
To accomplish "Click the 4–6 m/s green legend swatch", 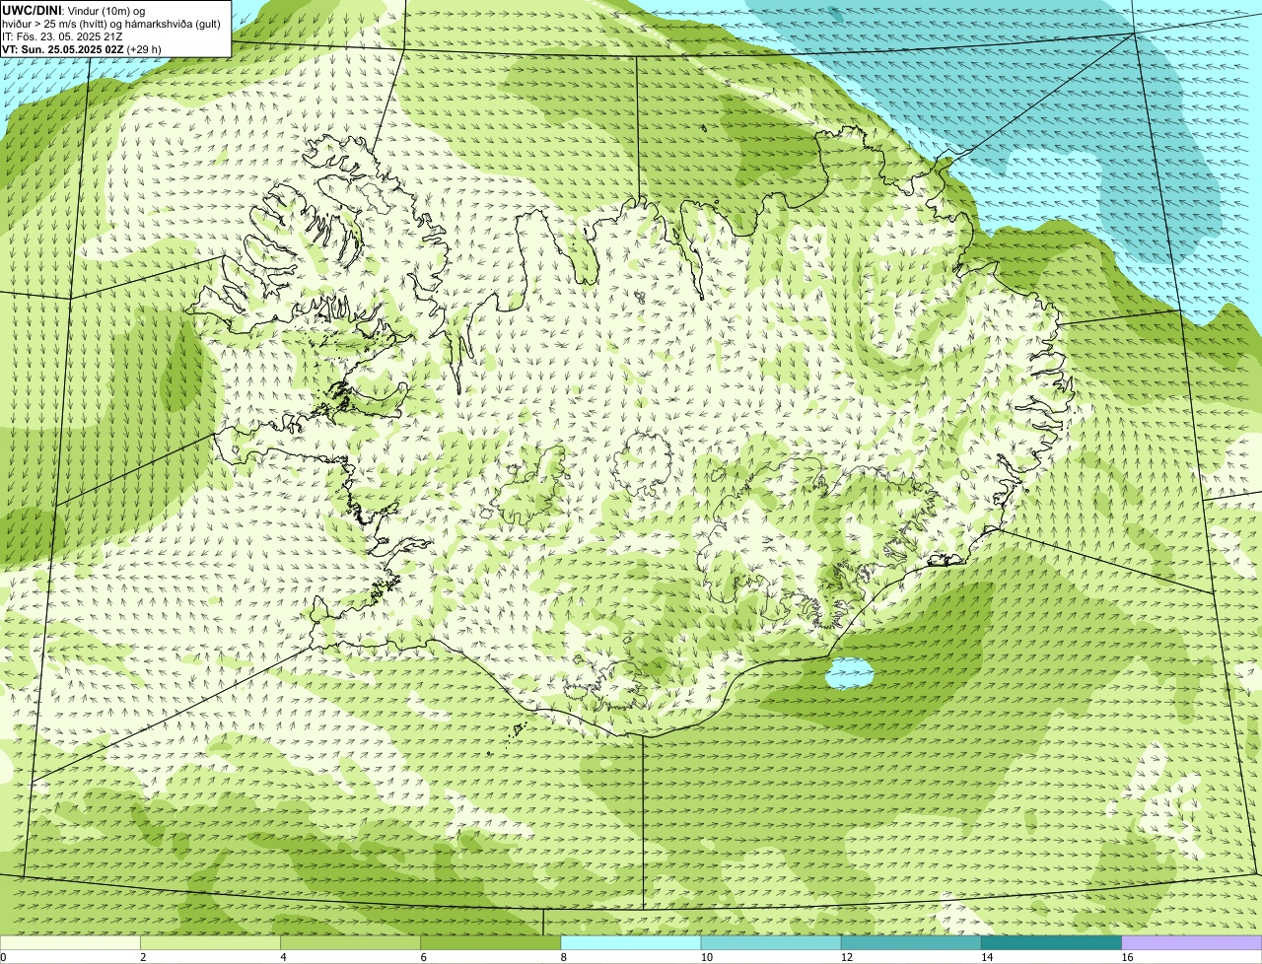I will click(350, 943).
